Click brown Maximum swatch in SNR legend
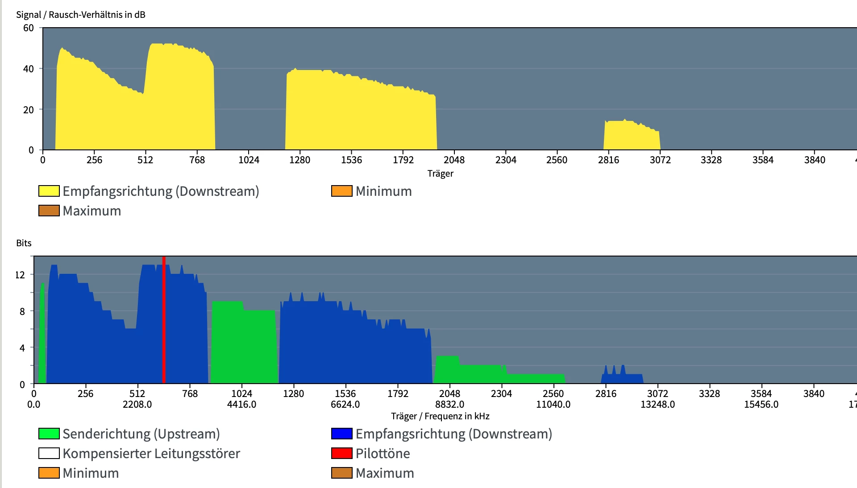This screenshot has width=857, height=488. 49,211
